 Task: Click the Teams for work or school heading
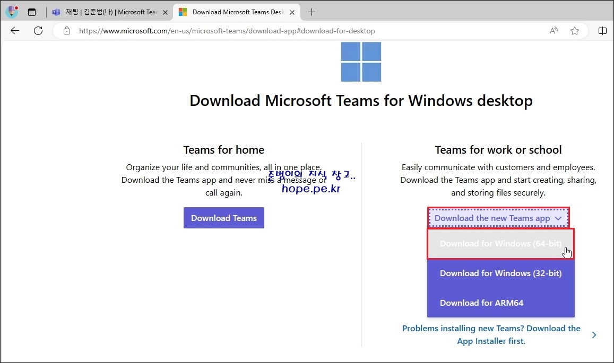tap(498, 150)
